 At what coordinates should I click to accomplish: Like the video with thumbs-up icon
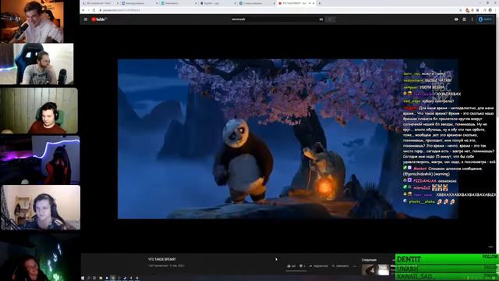pyautogui.click(x=289, y=266)
